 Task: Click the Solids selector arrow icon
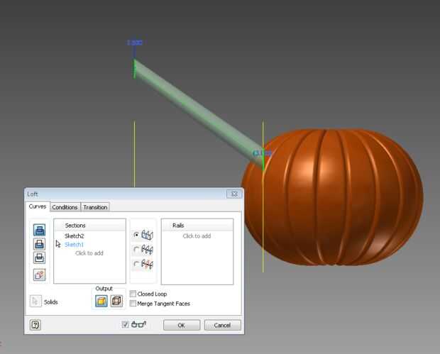coord(35,302)
